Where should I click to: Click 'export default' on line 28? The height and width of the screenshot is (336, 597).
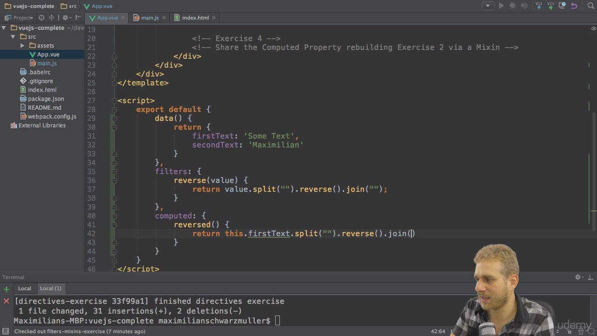pyautogui.click(x=168, y=110)
